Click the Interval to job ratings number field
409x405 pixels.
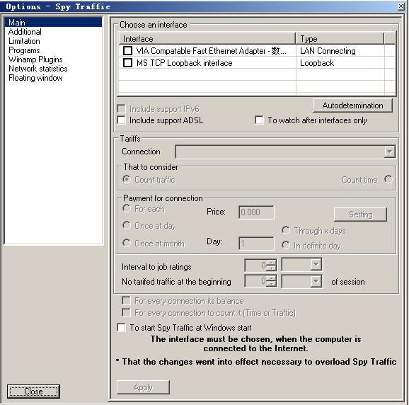[x=256, y=265]
